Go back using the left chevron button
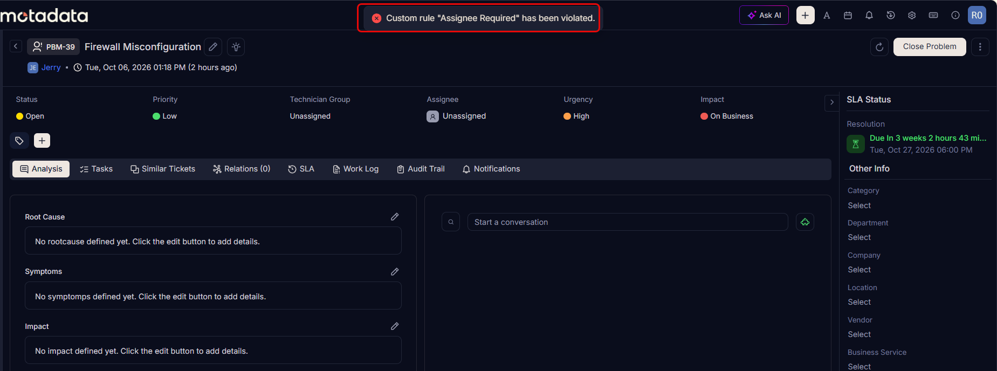The width and height of the screenshot is (997, 371). 16,46
